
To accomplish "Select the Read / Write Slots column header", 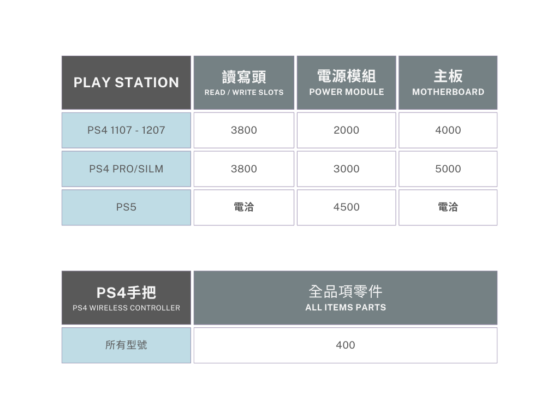I will (244, 82).
